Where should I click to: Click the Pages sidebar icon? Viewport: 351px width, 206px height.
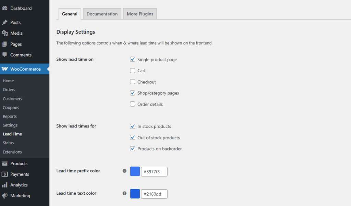click(x=5, y=44)
